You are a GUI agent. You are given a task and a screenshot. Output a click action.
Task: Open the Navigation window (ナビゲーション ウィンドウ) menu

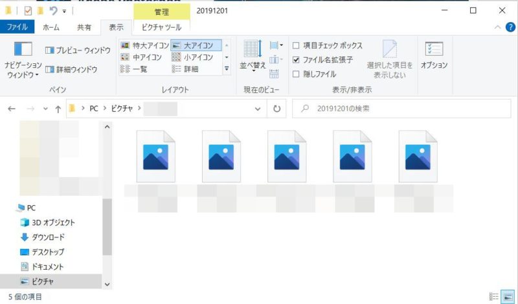[x=23, y=60]
